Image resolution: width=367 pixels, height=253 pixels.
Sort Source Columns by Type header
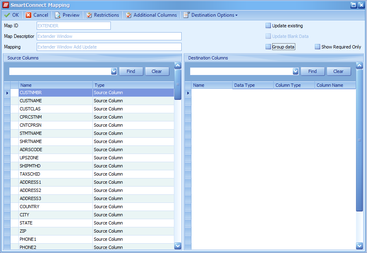134,85
